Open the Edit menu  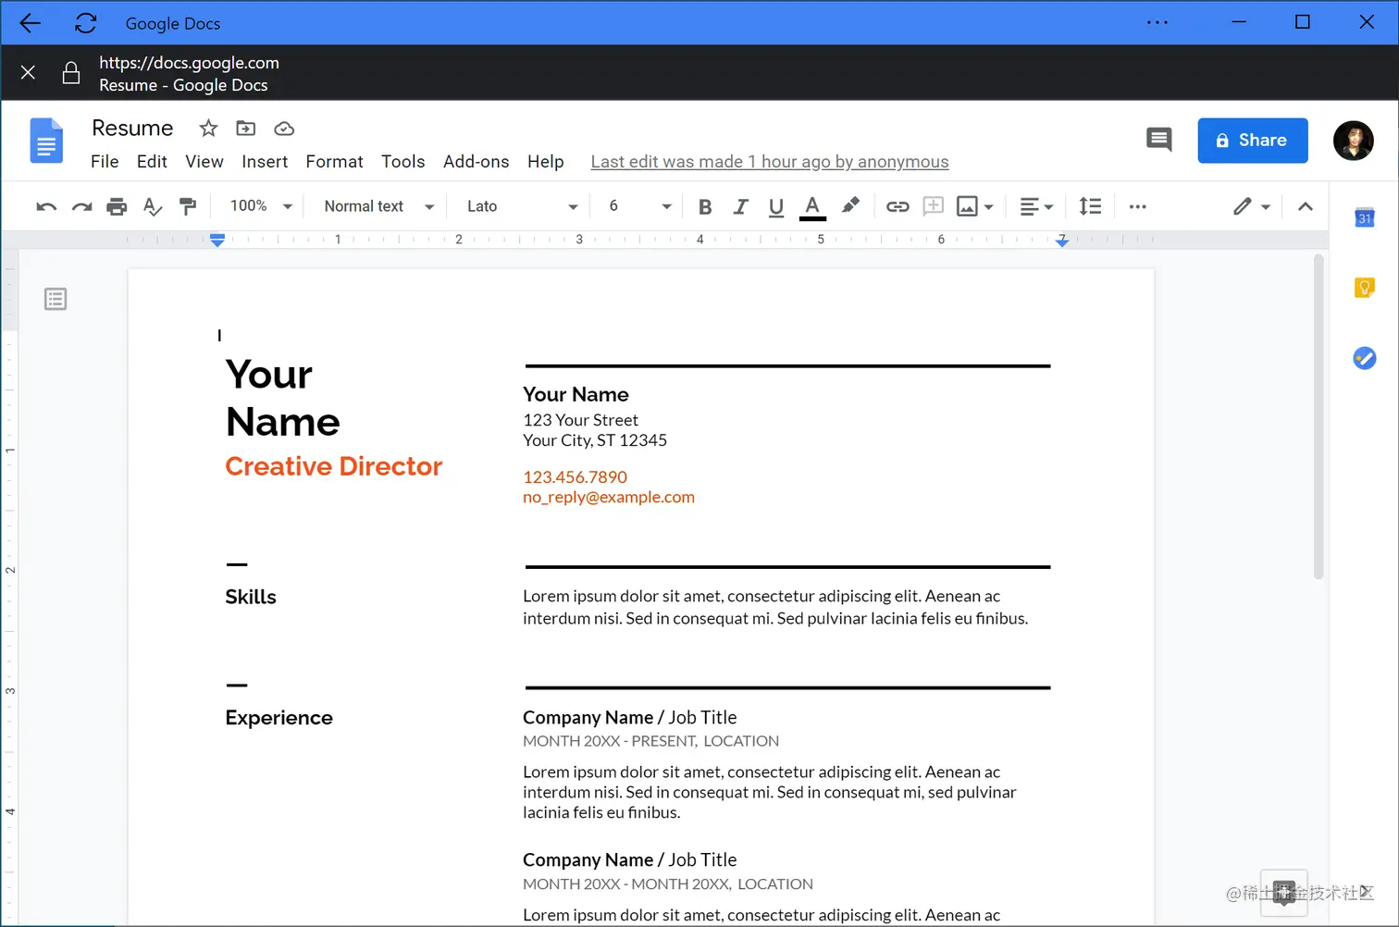point(152,162)
